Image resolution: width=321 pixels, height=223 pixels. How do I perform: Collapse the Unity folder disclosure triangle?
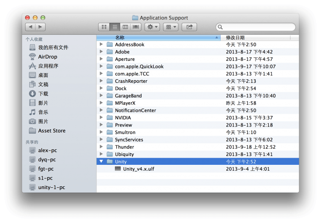point(101,162)
